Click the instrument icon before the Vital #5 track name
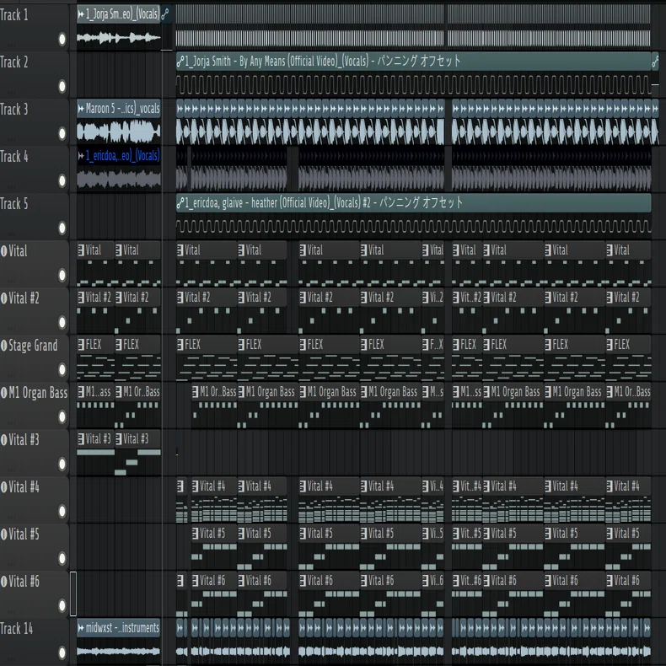Viewport: 666px width, 666px height. (x=4, y=534)
